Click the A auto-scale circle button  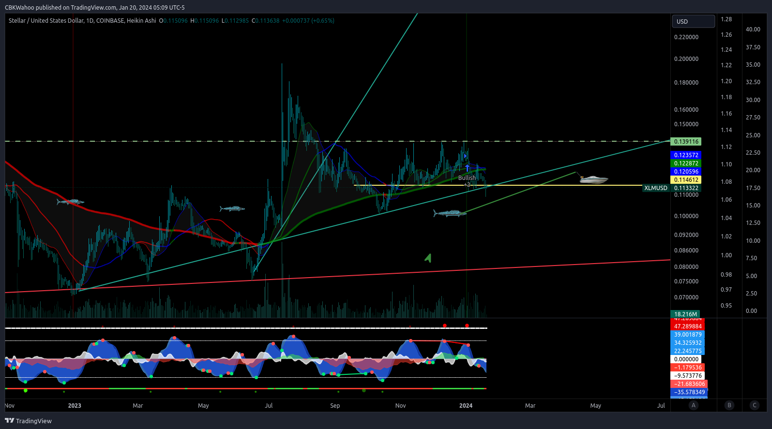click(x=694, y=405)
